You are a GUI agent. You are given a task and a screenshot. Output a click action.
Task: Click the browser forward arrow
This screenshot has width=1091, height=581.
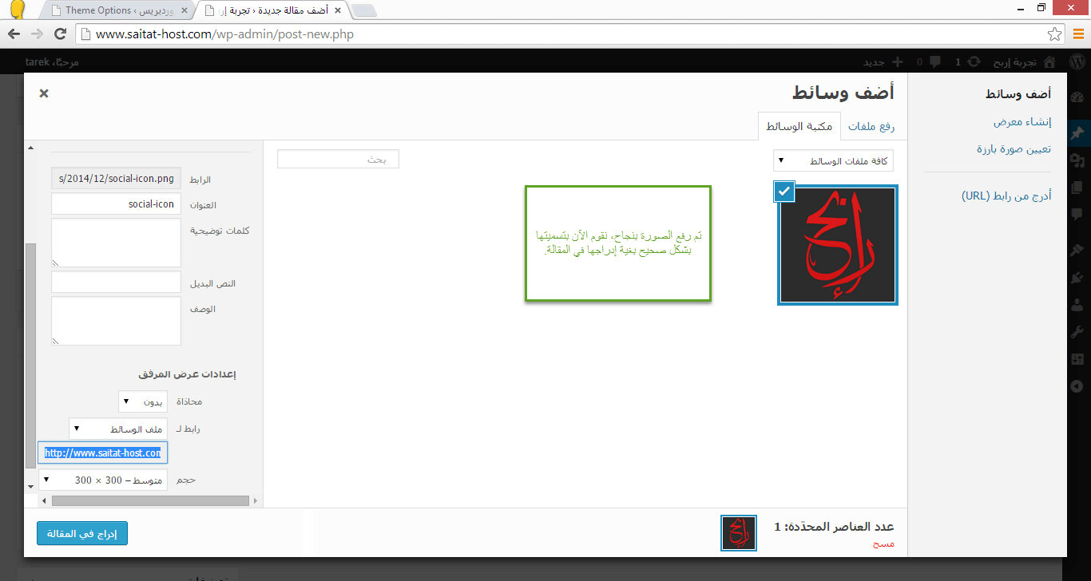point(36,34)
